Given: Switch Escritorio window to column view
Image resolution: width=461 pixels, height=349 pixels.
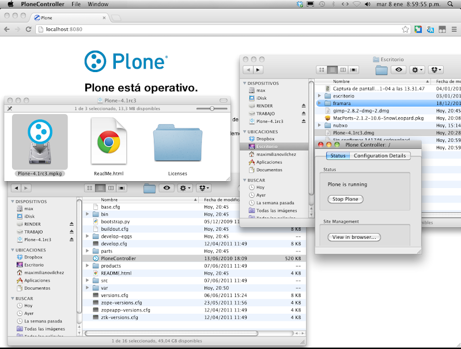Looking at the screenshot, I should click(x=342, y=70).
